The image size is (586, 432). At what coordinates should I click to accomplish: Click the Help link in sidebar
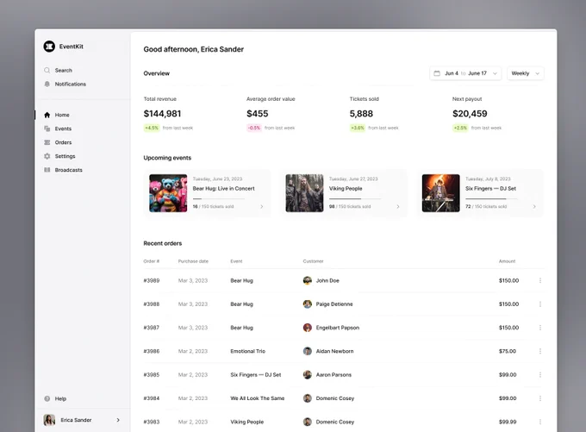tap(60, 398)
